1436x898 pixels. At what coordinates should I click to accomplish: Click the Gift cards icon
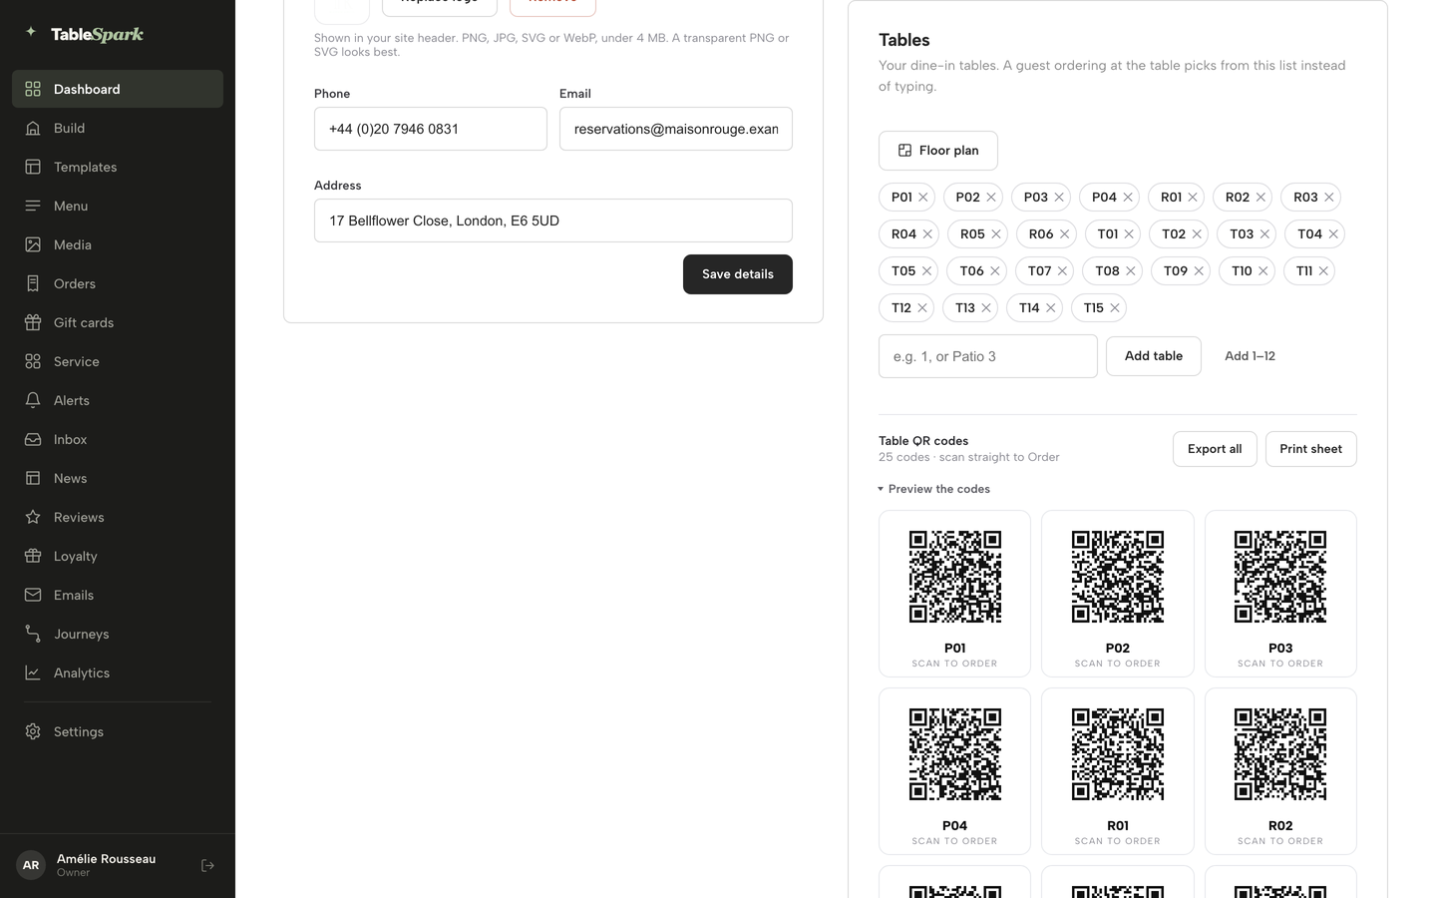(x=33, y=322)
